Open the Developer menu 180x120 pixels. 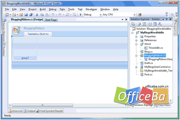(91, 9)
